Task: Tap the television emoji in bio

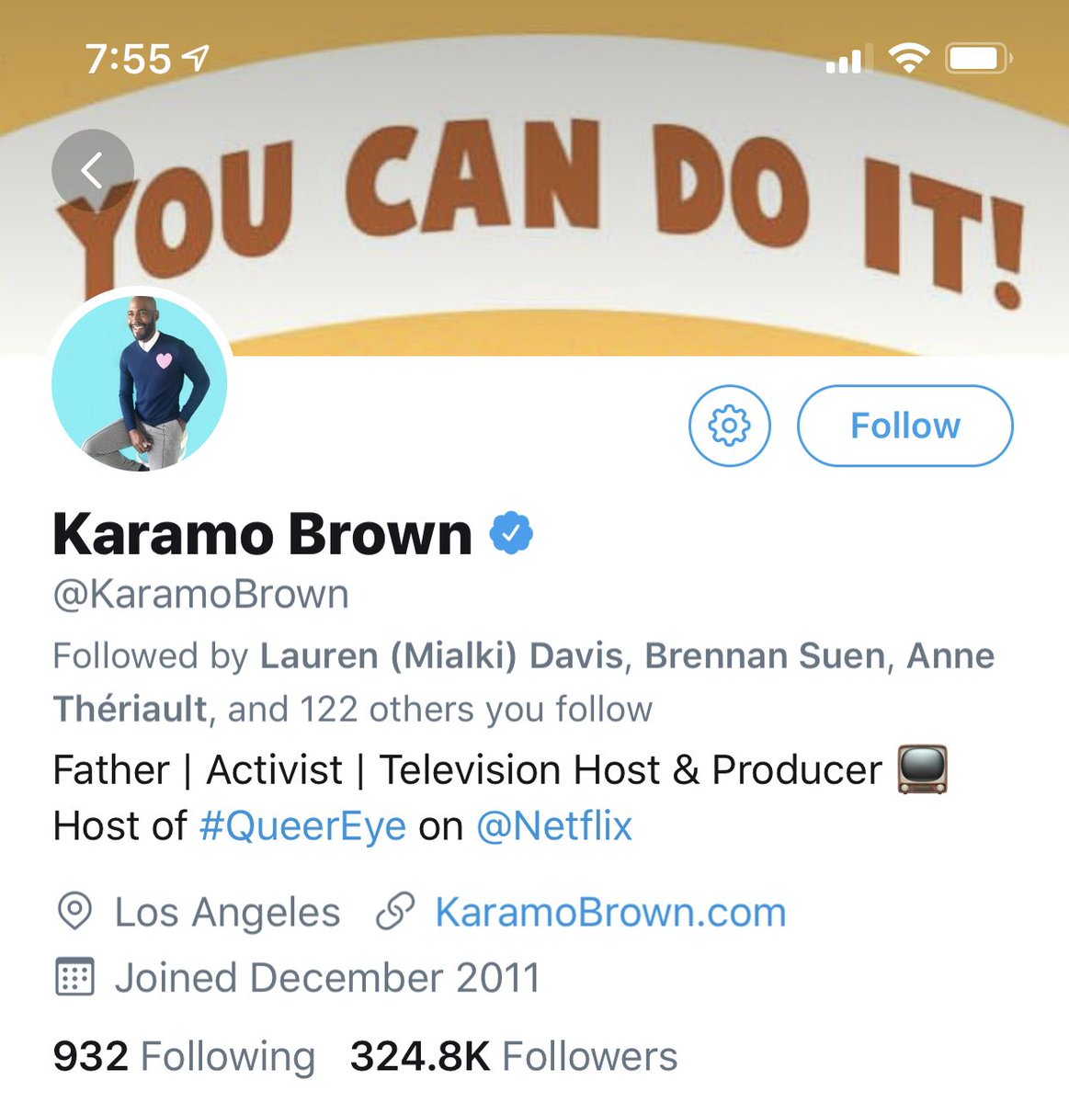Action: (x=922, y=769)
